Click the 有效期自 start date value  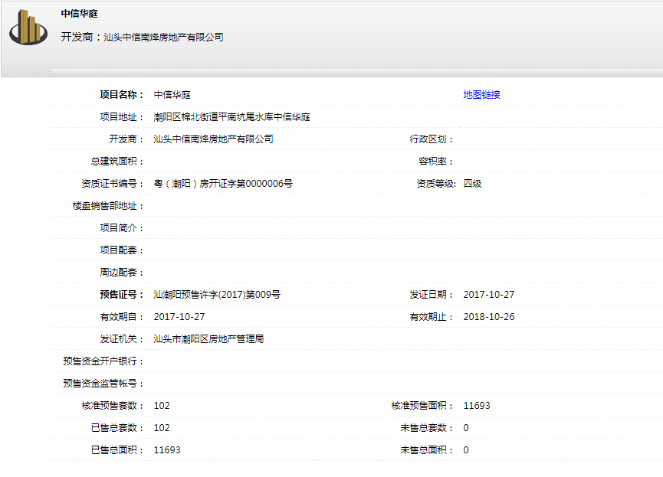pos(179,317)
